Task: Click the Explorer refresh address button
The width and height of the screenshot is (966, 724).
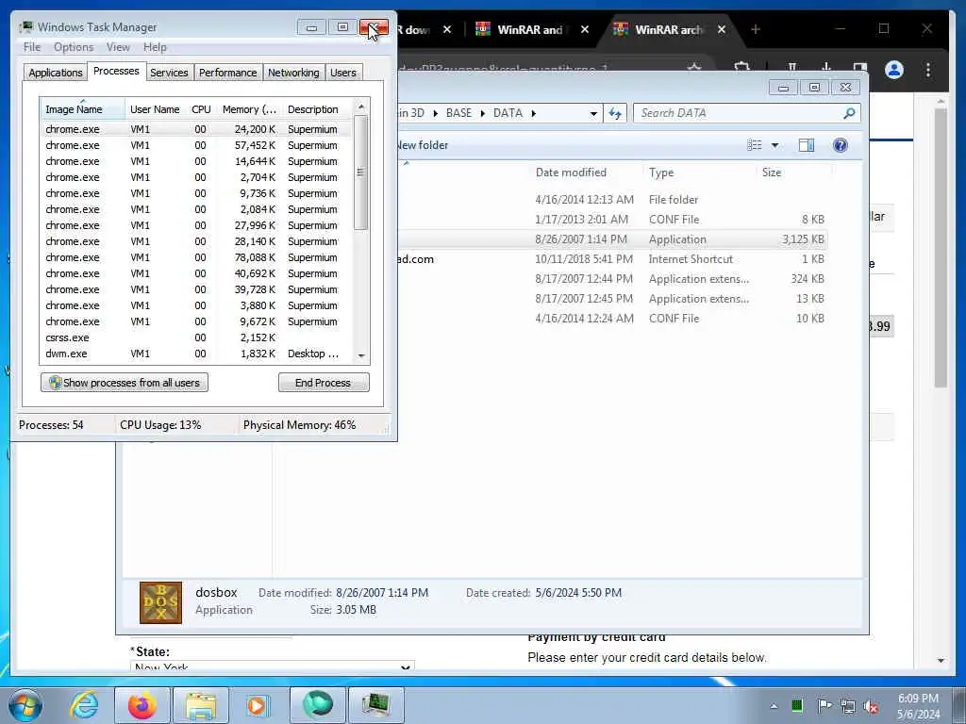Action: tap(615, 113)
